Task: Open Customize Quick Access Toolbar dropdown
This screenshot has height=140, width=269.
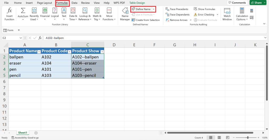Action: [x=19, y=30]
